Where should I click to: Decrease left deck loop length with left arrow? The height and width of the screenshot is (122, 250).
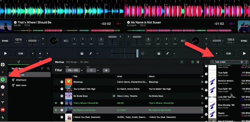(33, 54)
